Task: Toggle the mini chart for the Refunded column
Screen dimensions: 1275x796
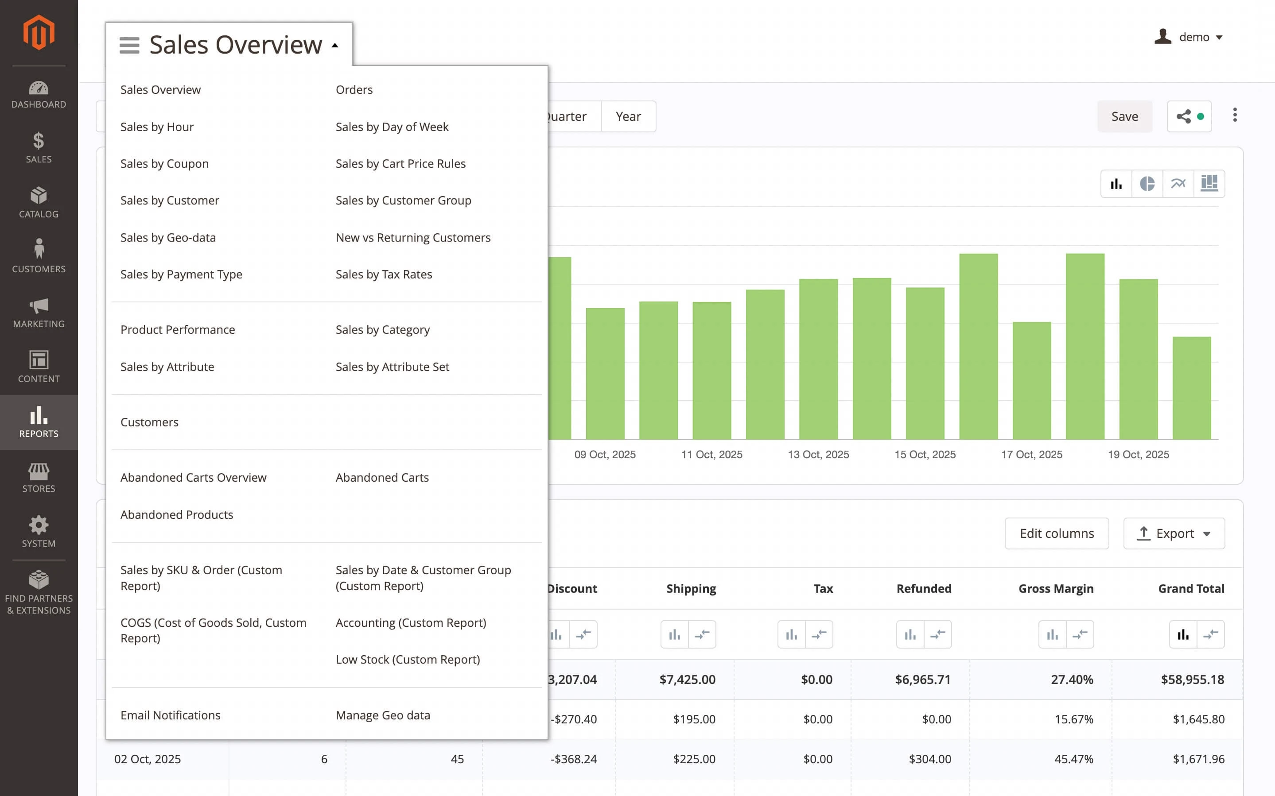Action: pyautogui.click(x=910, y=634)
